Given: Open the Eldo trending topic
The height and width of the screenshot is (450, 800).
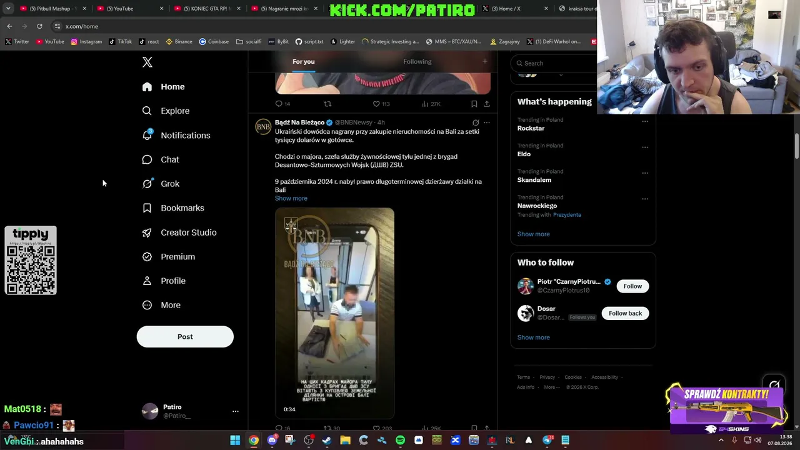Looking at the screenshot, I should (x=524, y=154).
